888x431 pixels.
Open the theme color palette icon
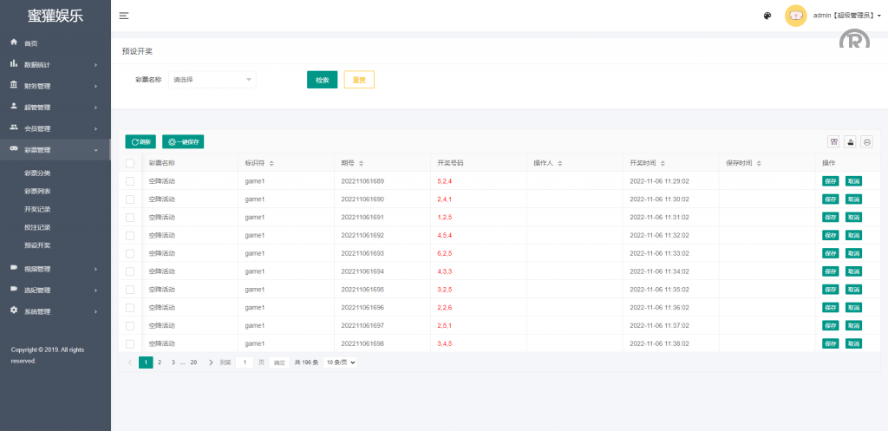(767, 16)
